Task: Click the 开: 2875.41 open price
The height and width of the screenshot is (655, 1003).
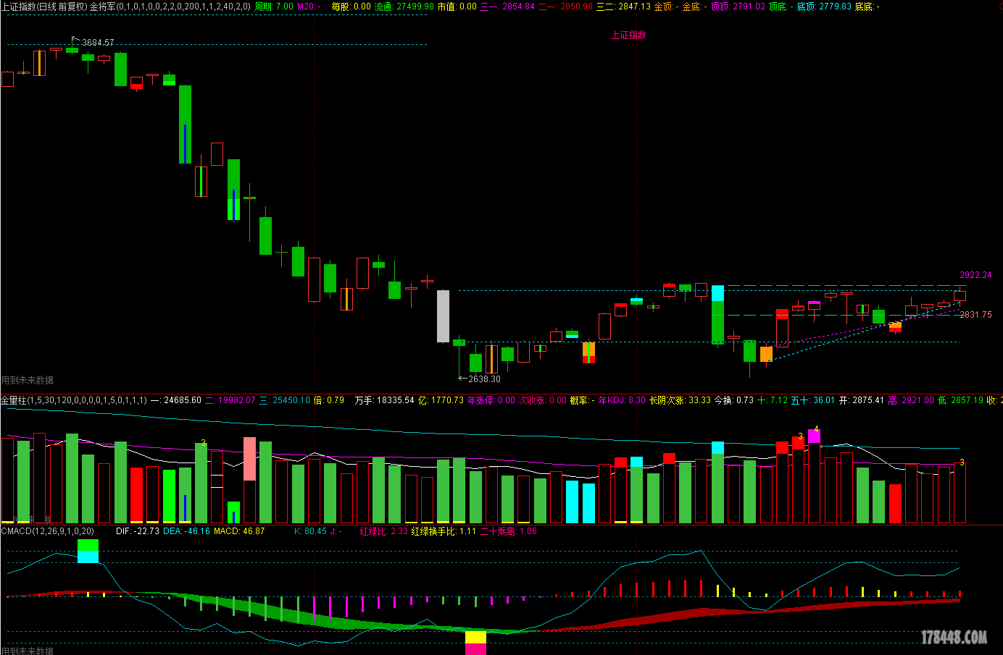Action: (x=861, y=400)
